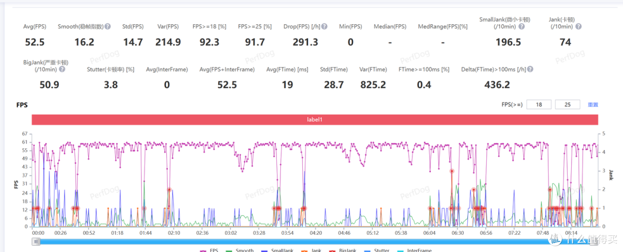Viewport: 623px width, 252px height.
Task: Open help icon next to Smooth(稳帧指数)
Action: (x=108, y=27)
